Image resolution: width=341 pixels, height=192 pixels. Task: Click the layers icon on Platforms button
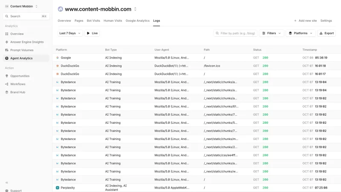(x=290, y=33)
